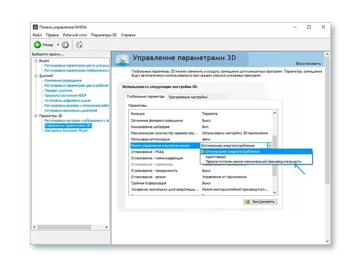
Task: Click Использовать настройку 3D-приложения value
Action: (235, 133)
